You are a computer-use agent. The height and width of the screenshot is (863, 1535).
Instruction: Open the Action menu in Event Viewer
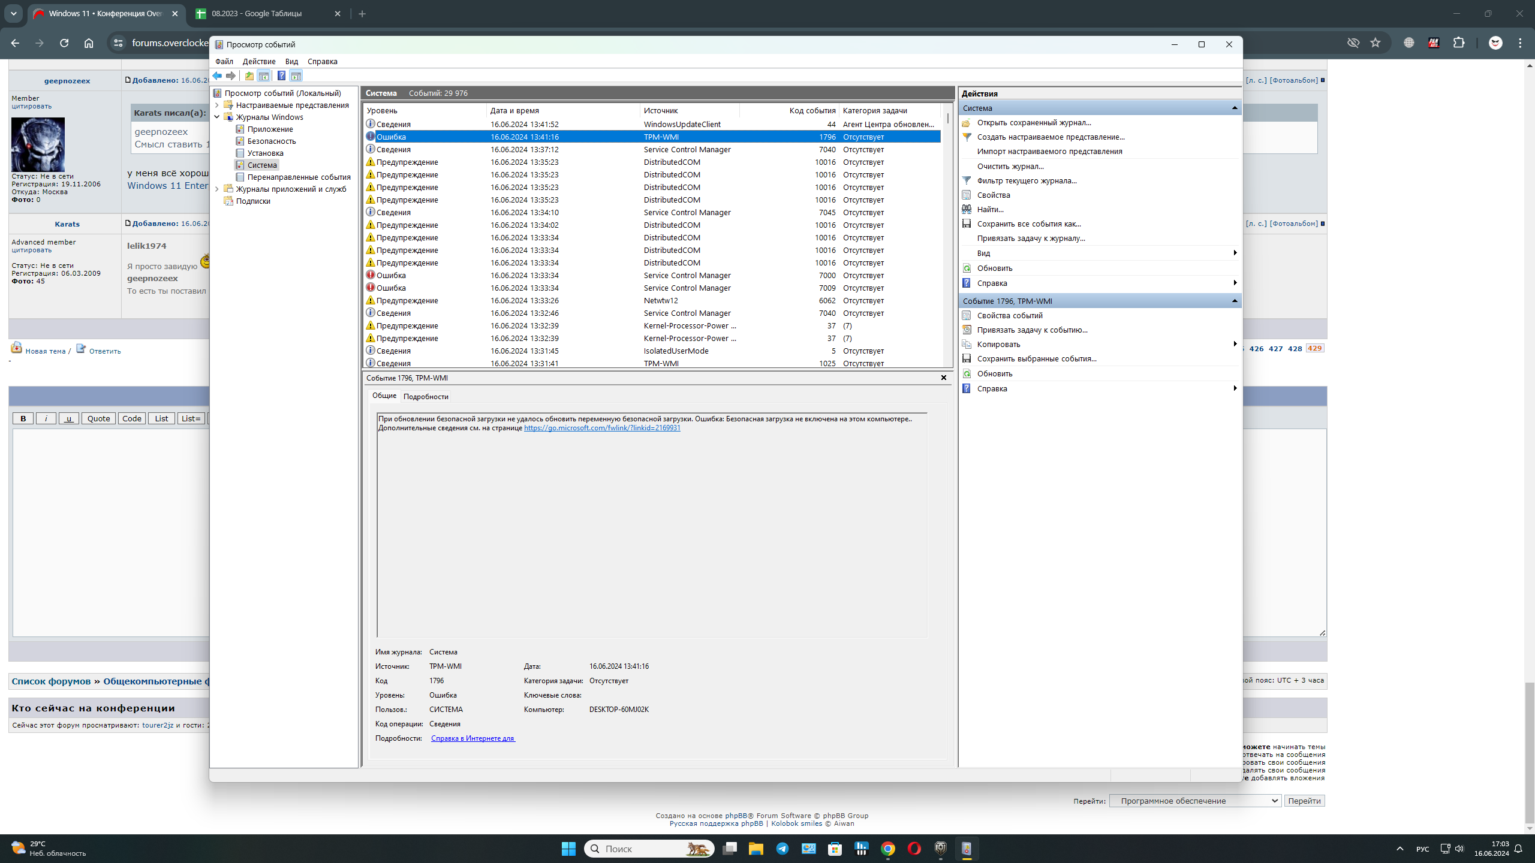point(258,61)
